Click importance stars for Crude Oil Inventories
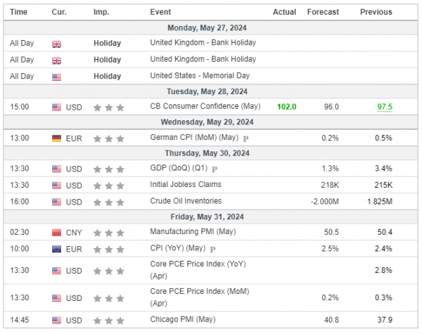Viewport: 422px width, 334px height. tap(109, 203)
